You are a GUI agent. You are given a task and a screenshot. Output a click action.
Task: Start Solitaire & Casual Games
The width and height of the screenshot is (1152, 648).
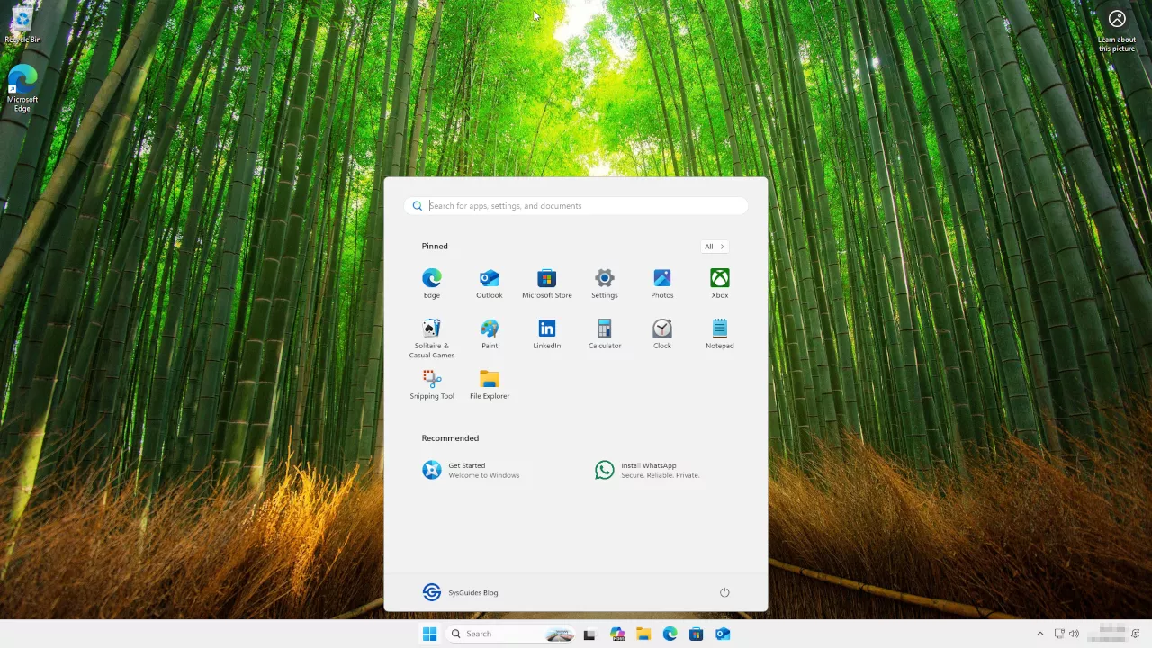coord(431,328)
